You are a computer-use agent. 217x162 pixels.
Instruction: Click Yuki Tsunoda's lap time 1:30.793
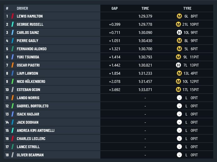pyautogui.click(x=145, y=57)
